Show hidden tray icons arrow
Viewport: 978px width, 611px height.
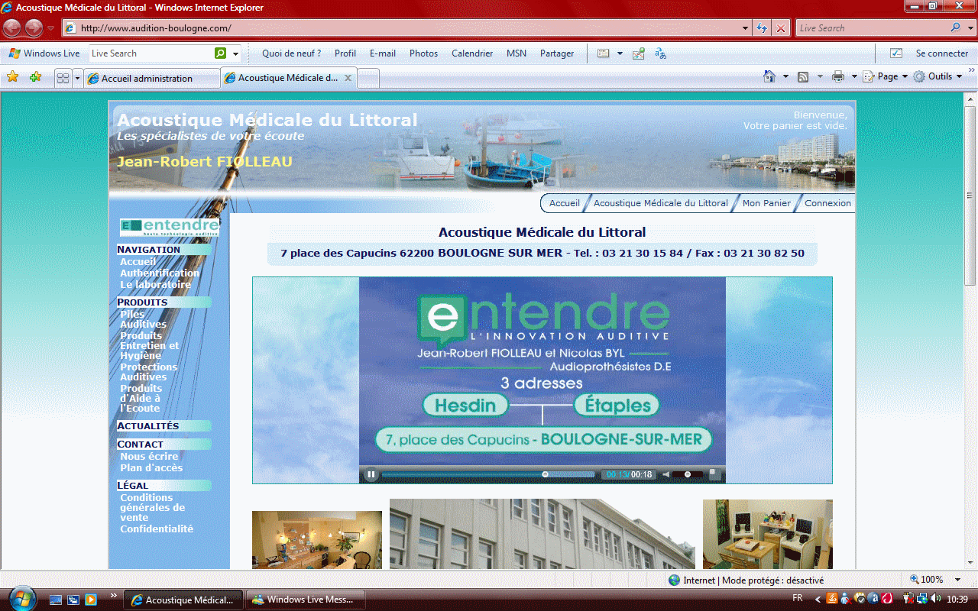(818, 599)
